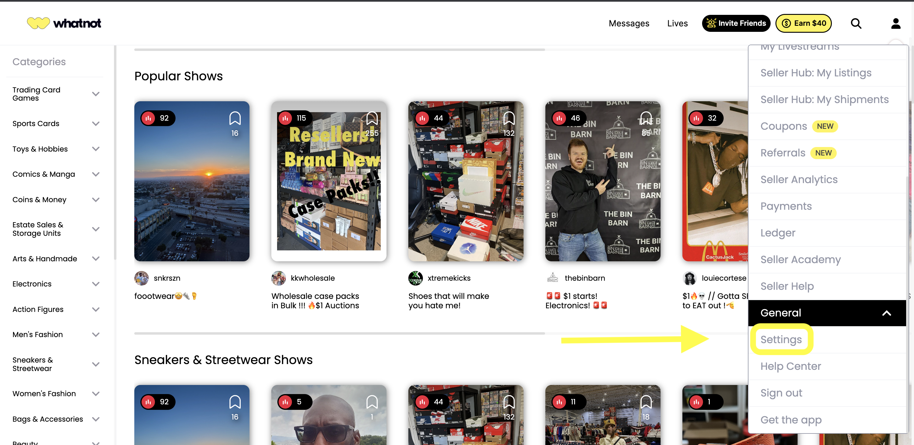Expand Toys & Hobbies category

[x=95, y=149]
